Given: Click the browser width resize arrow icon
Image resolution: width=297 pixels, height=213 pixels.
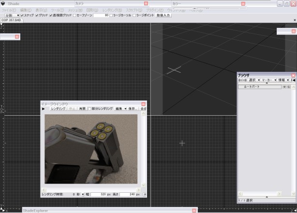Looking at the screenshot, I should (242, 80).
